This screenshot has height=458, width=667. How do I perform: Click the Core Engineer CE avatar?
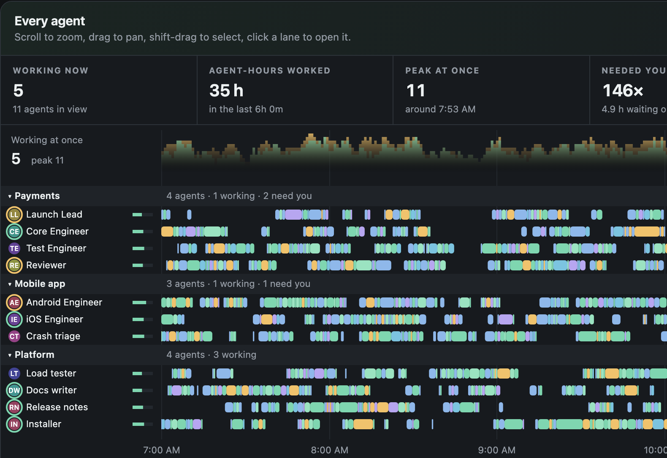pyautogui.click(x=14, y=232)
